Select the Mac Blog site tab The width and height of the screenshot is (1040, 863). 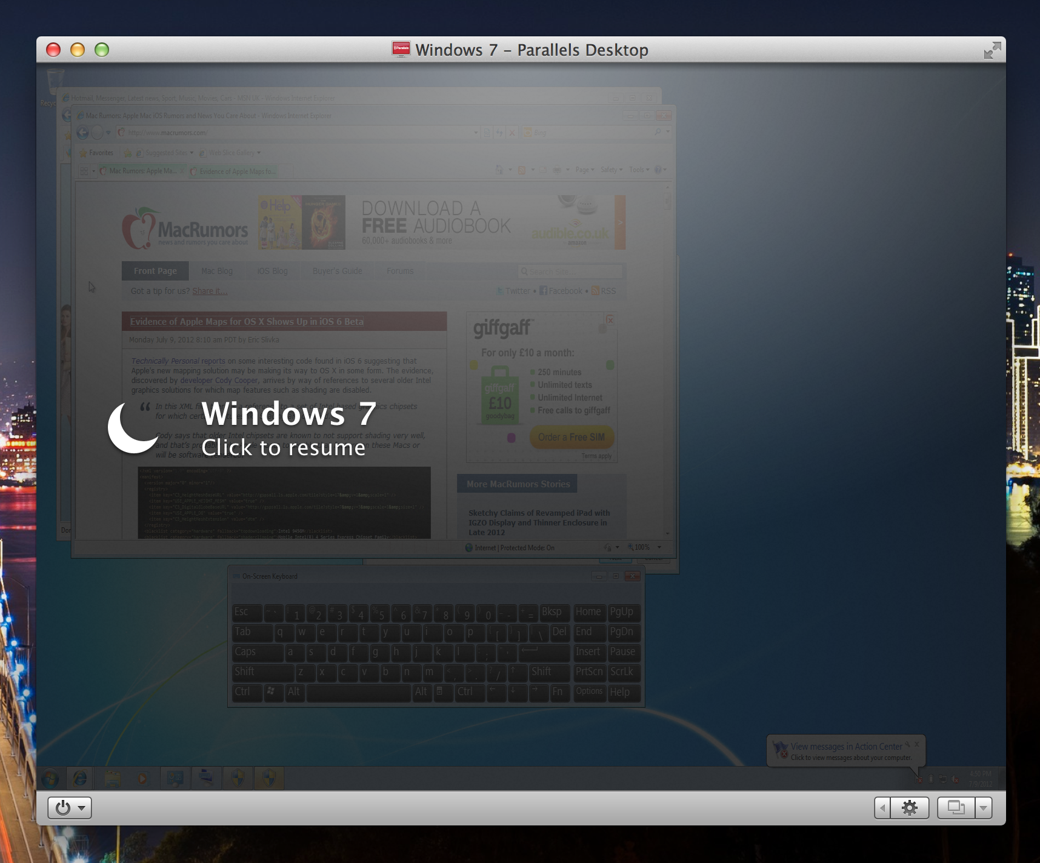tap(217, 271)
